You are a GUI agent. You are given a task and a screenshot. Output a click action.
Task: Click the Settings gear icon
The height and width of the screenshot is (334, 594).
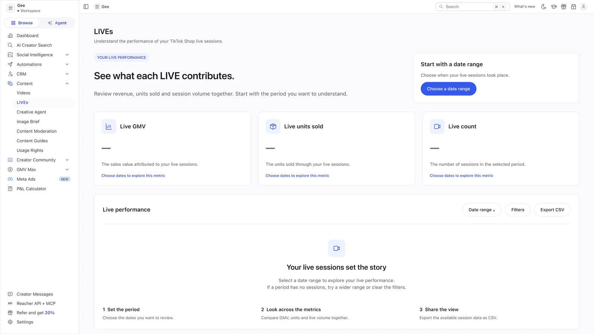click(x=10, y=322)
